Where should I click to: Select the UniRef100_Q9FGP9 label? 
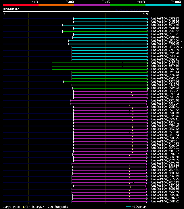click(165, 97)
